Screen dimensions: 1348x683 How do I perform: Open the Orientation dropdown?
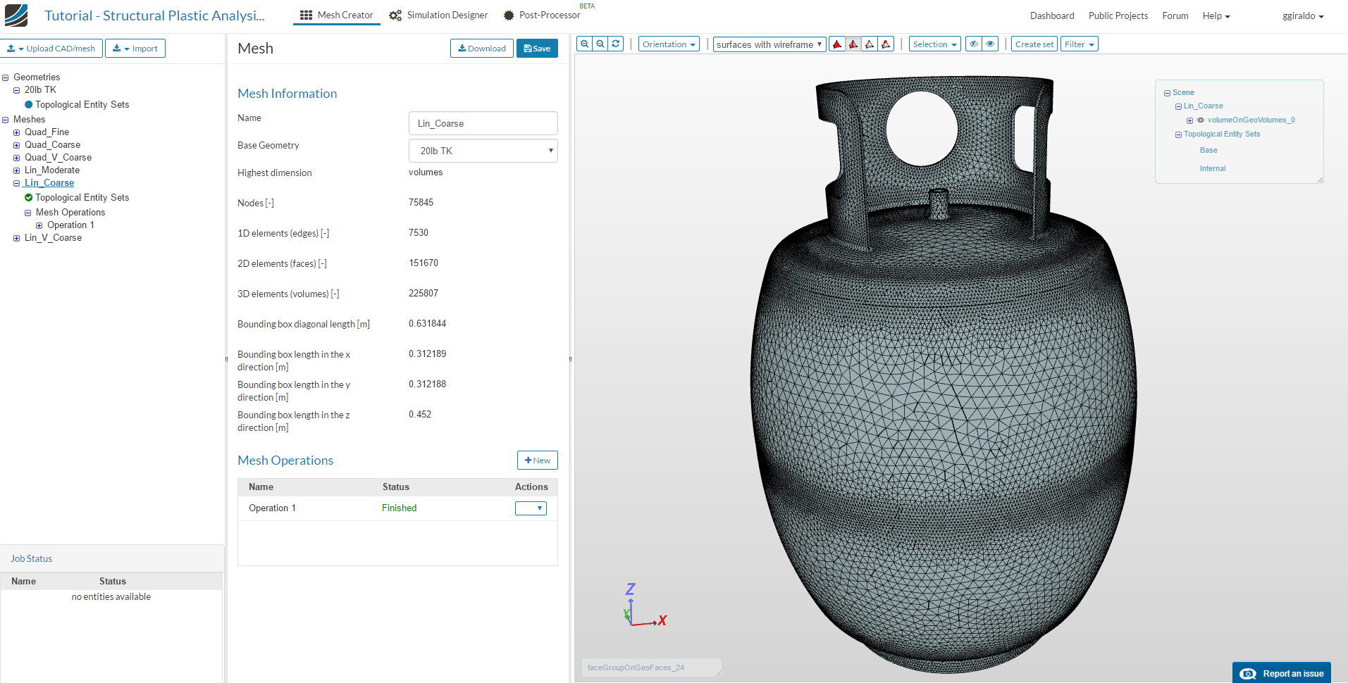point(669,44)
